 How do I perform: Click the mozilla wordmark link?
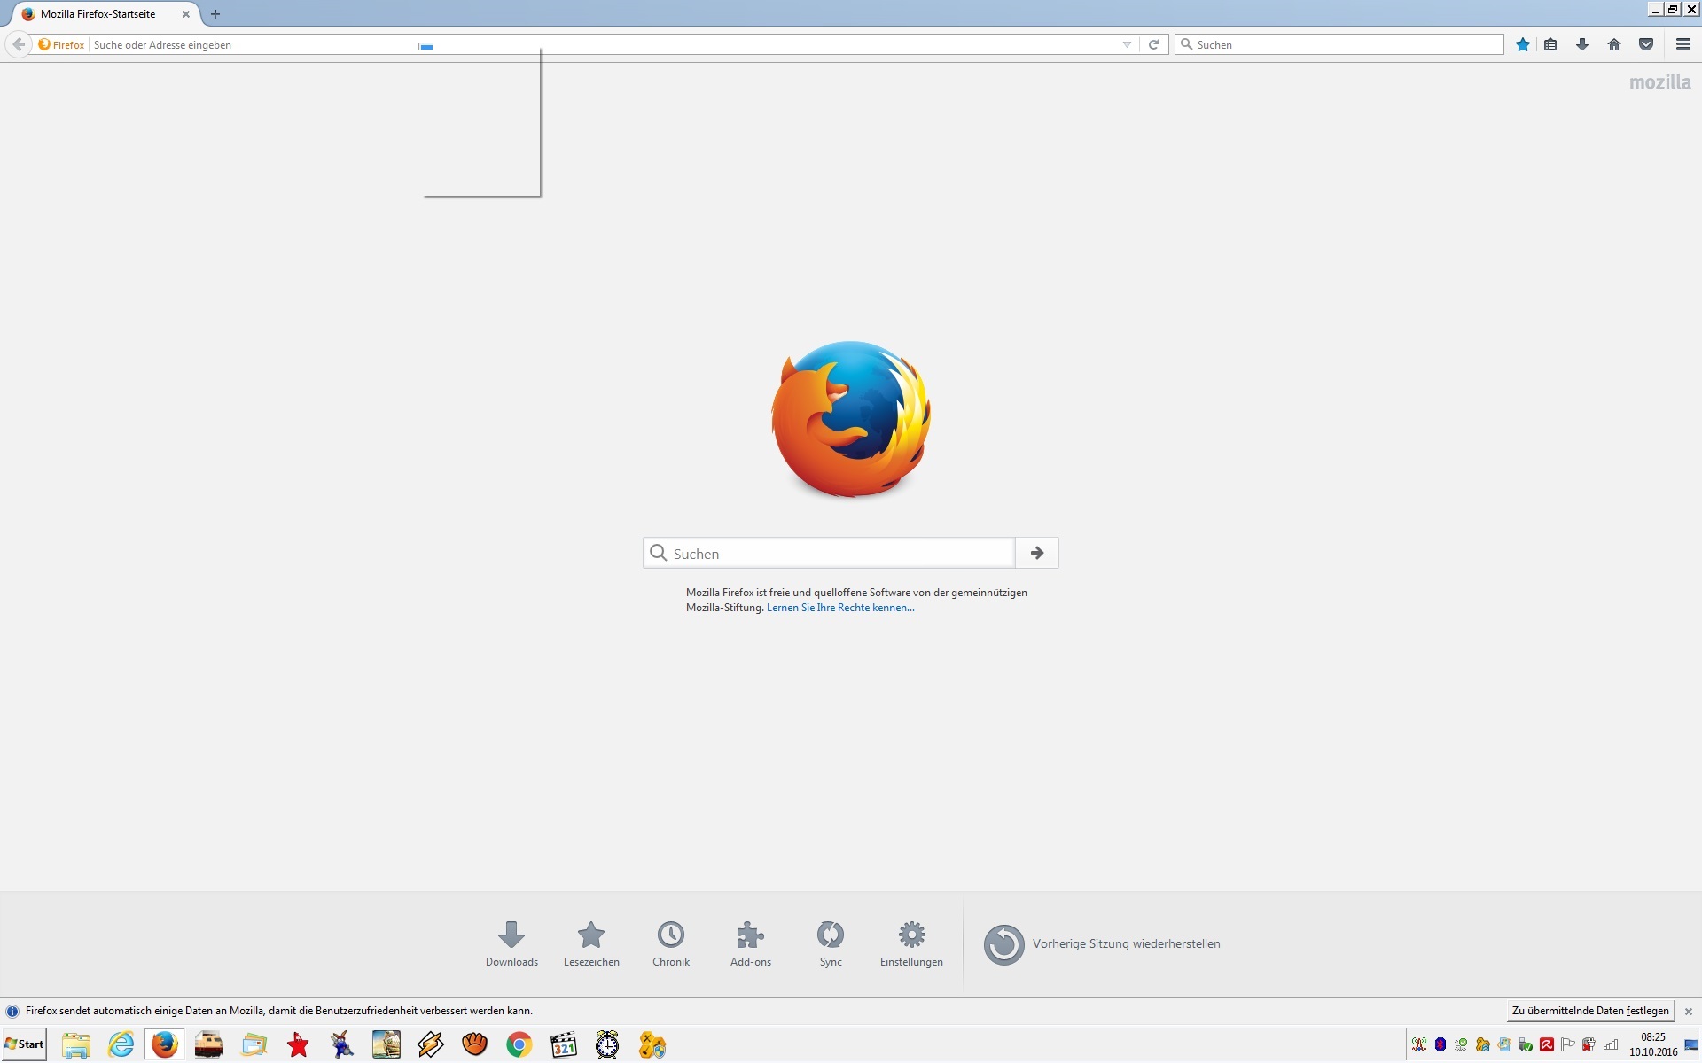[1659, 82]
